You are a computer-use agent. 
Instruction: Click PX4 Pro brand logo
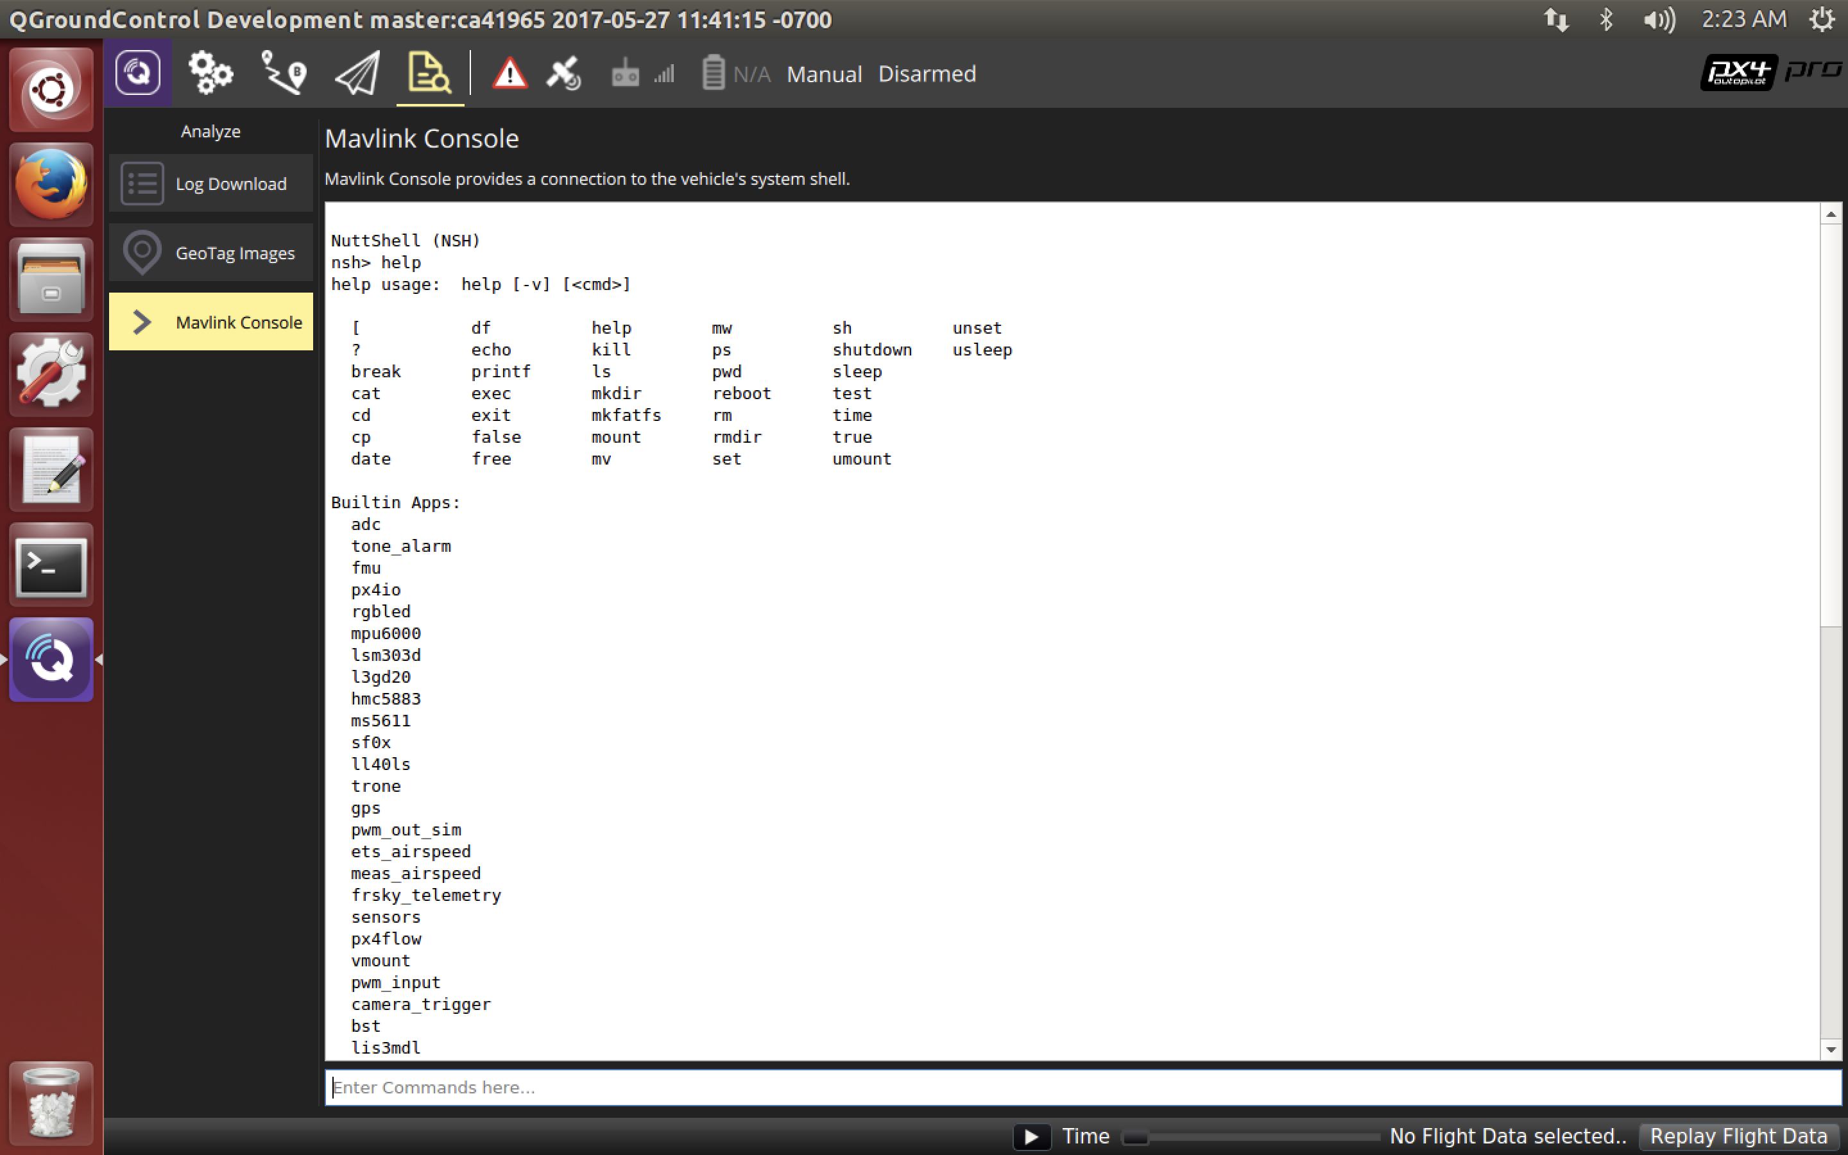tap(1770, 73)
